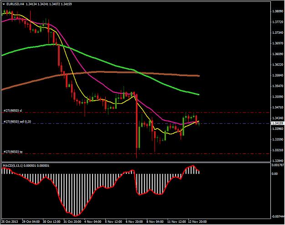This screenshot has height=225, width=285.
Task: Click price axis value 1.33960
Action: [x=278, y=129]
